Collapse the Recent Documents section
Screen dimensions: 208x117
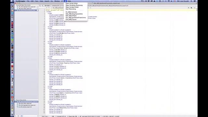15,100
